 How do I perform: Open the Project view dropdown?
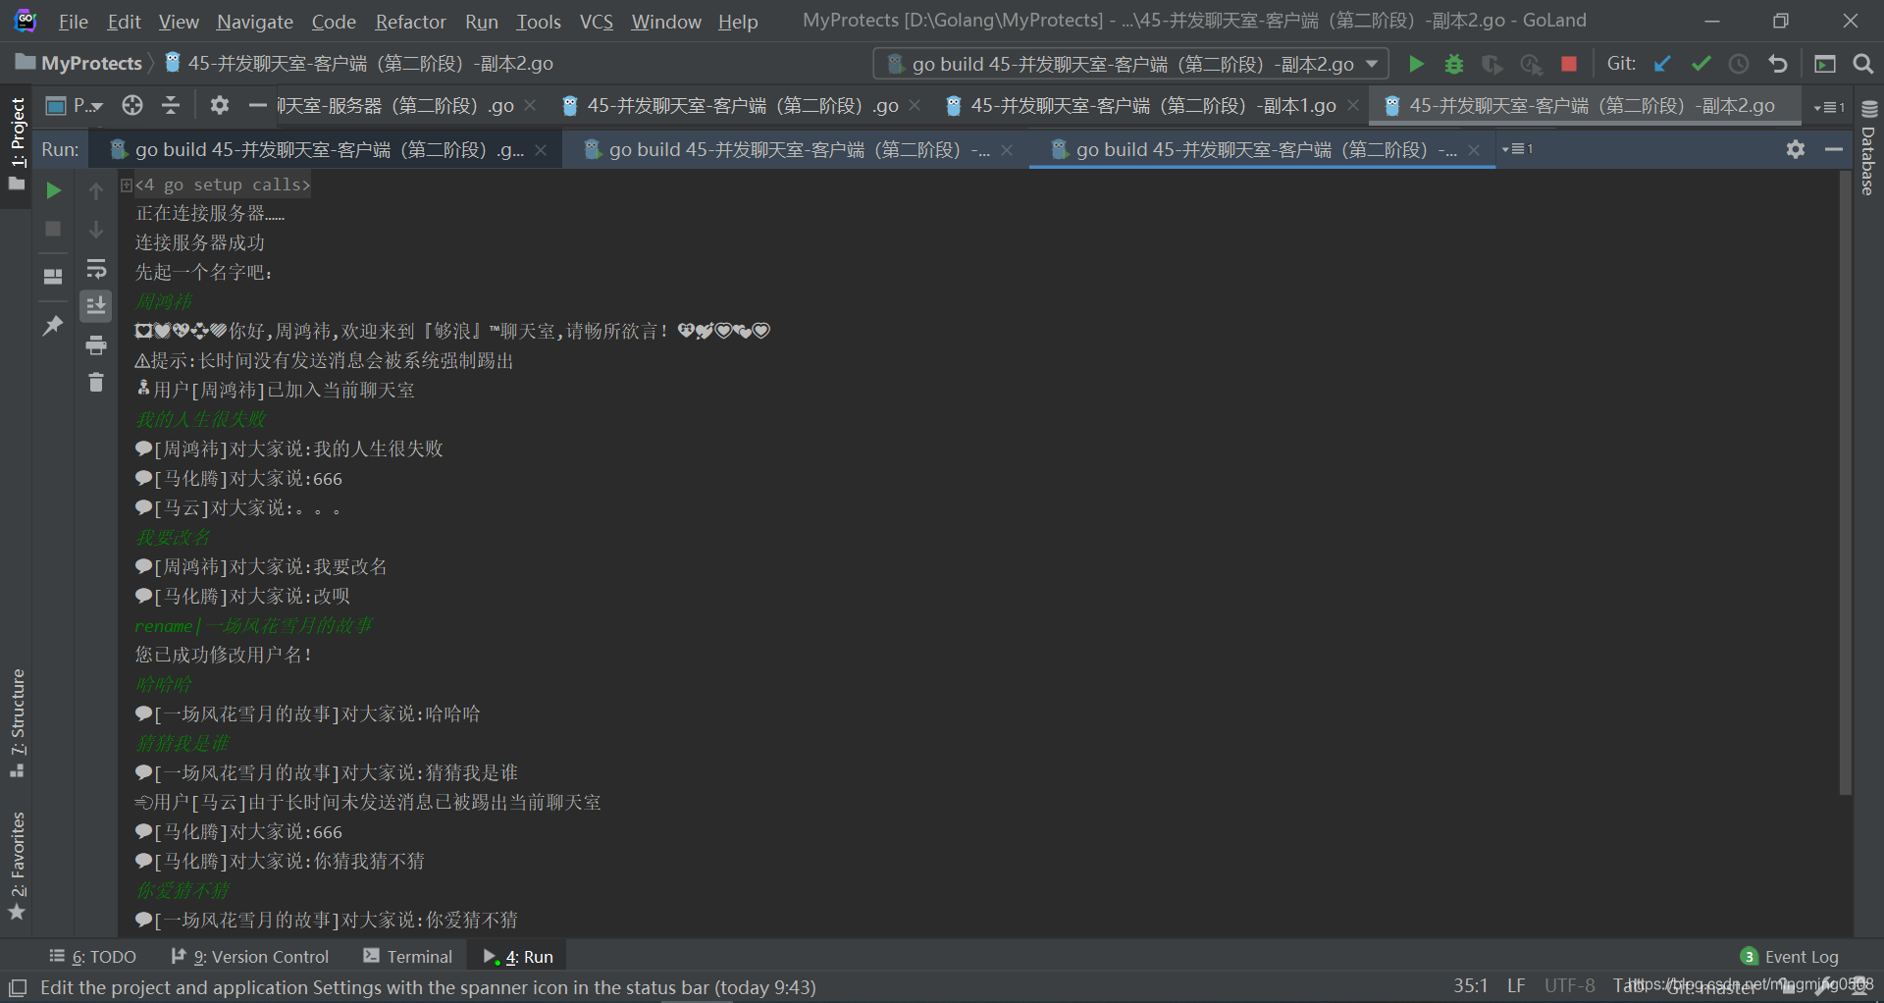click(75, 105)
